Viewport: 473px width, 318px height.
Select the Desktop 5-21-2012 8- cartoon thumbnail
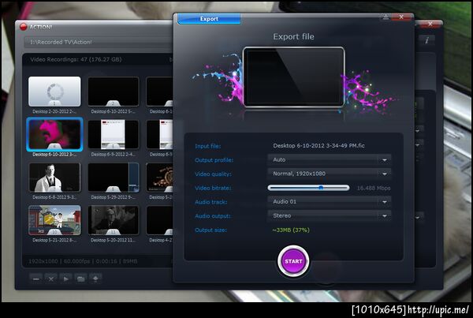54,220
